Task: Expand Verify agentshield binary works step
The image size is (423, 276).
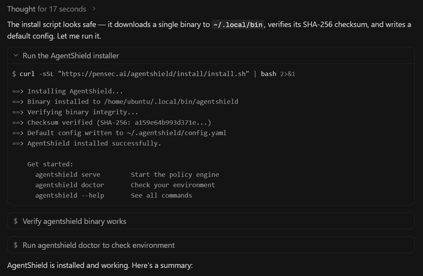Action: pos(211,221)
